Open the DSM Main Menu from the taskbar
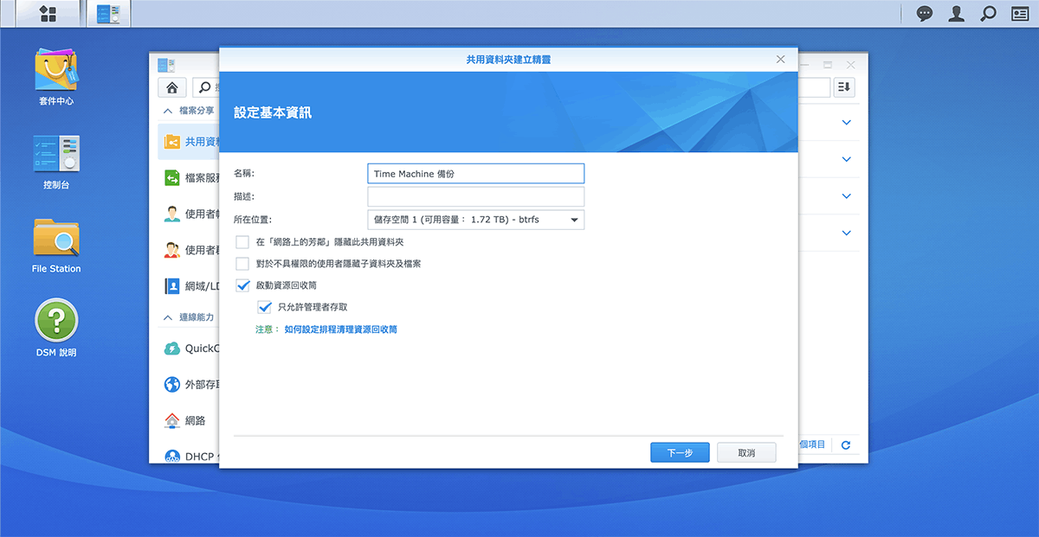 (48, 13)
